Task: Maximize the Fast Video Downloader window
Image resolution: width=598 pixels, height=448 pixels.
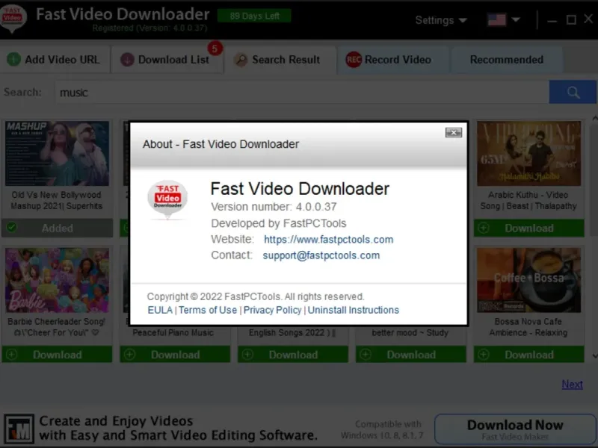Action: (571, 20)
